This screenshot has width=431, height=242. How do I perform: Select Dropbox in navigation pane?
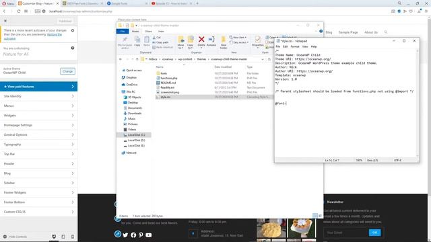coord(131,78)
